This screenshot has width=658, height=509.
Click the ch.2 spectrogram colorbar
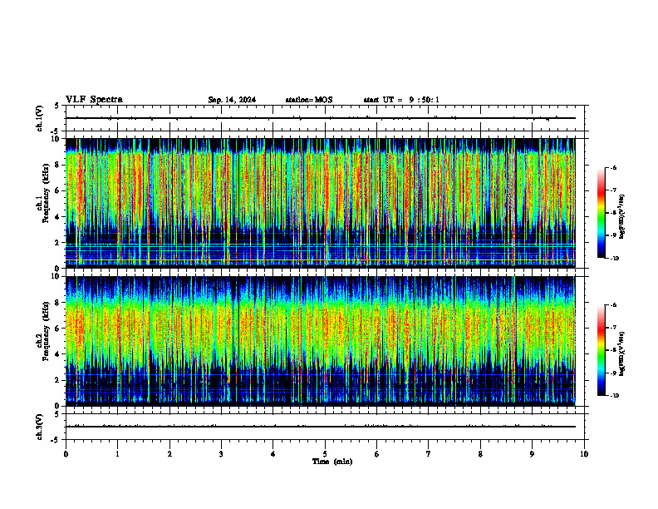point(601,350)
